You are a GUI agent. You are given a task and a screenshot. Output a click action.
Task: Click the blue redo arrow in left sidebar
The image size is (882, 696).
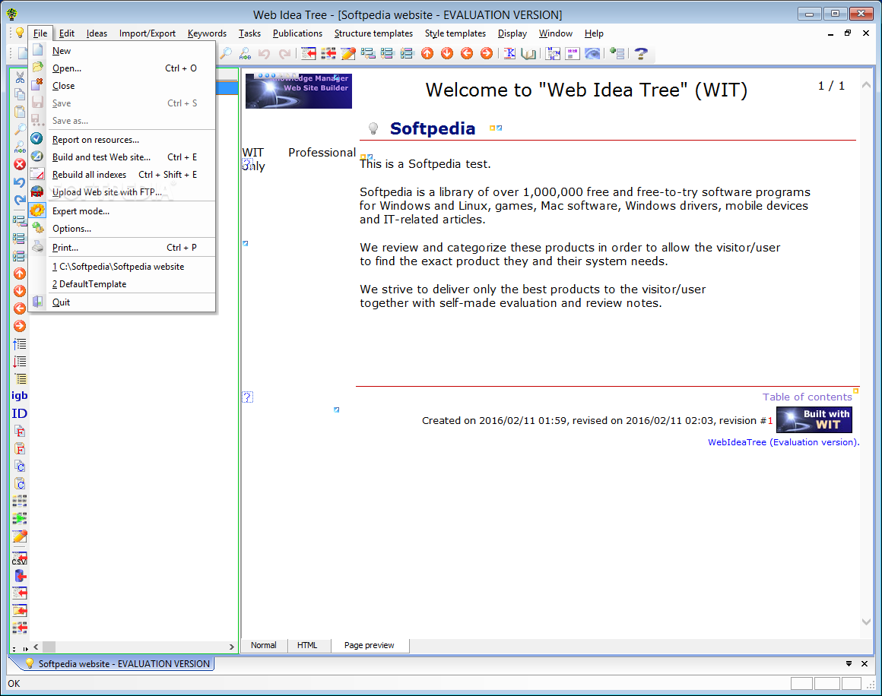(x=20, y=200)
